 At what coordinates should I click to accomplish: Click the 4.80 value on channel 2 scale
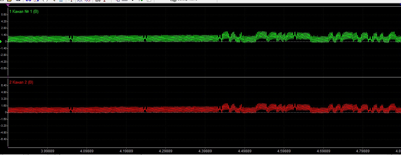(4, 92)
